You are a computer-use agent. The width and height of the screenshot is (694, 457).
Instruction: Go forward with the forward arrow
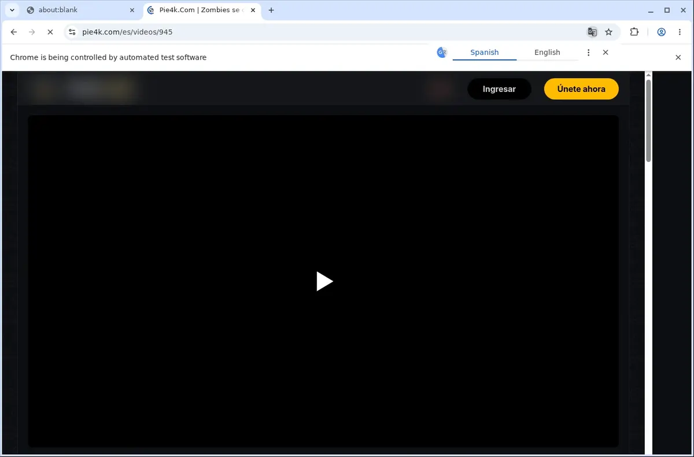(32, 32)
